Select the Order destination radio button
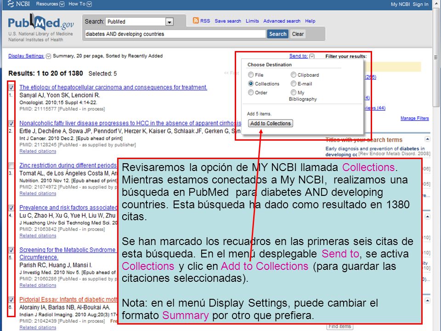Screen dimensions: 441x331 coord(251,92)
